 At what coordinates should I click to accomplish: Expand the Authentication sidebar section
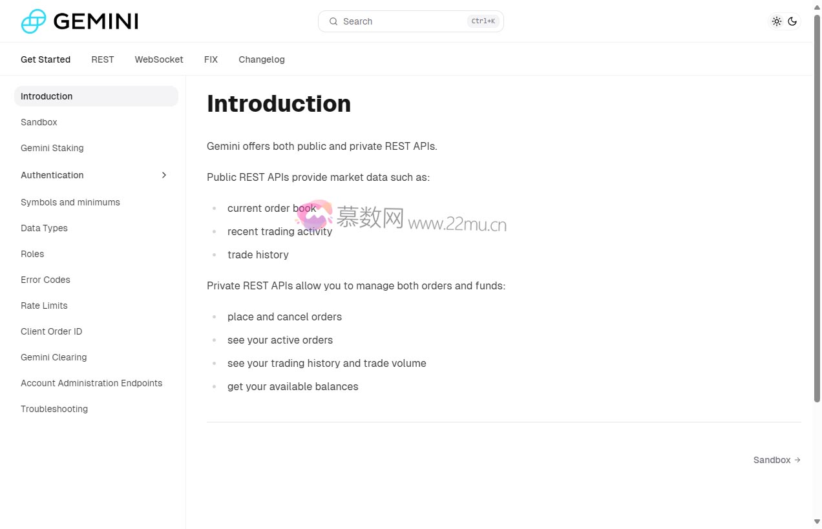tap(164, 175)
